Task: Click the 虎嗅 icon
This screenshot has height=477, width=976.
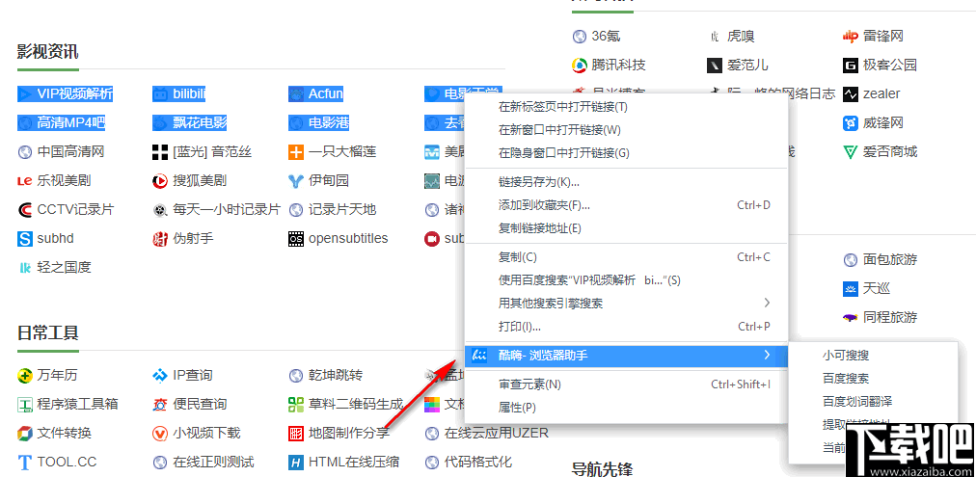Action: pos(715,36)
